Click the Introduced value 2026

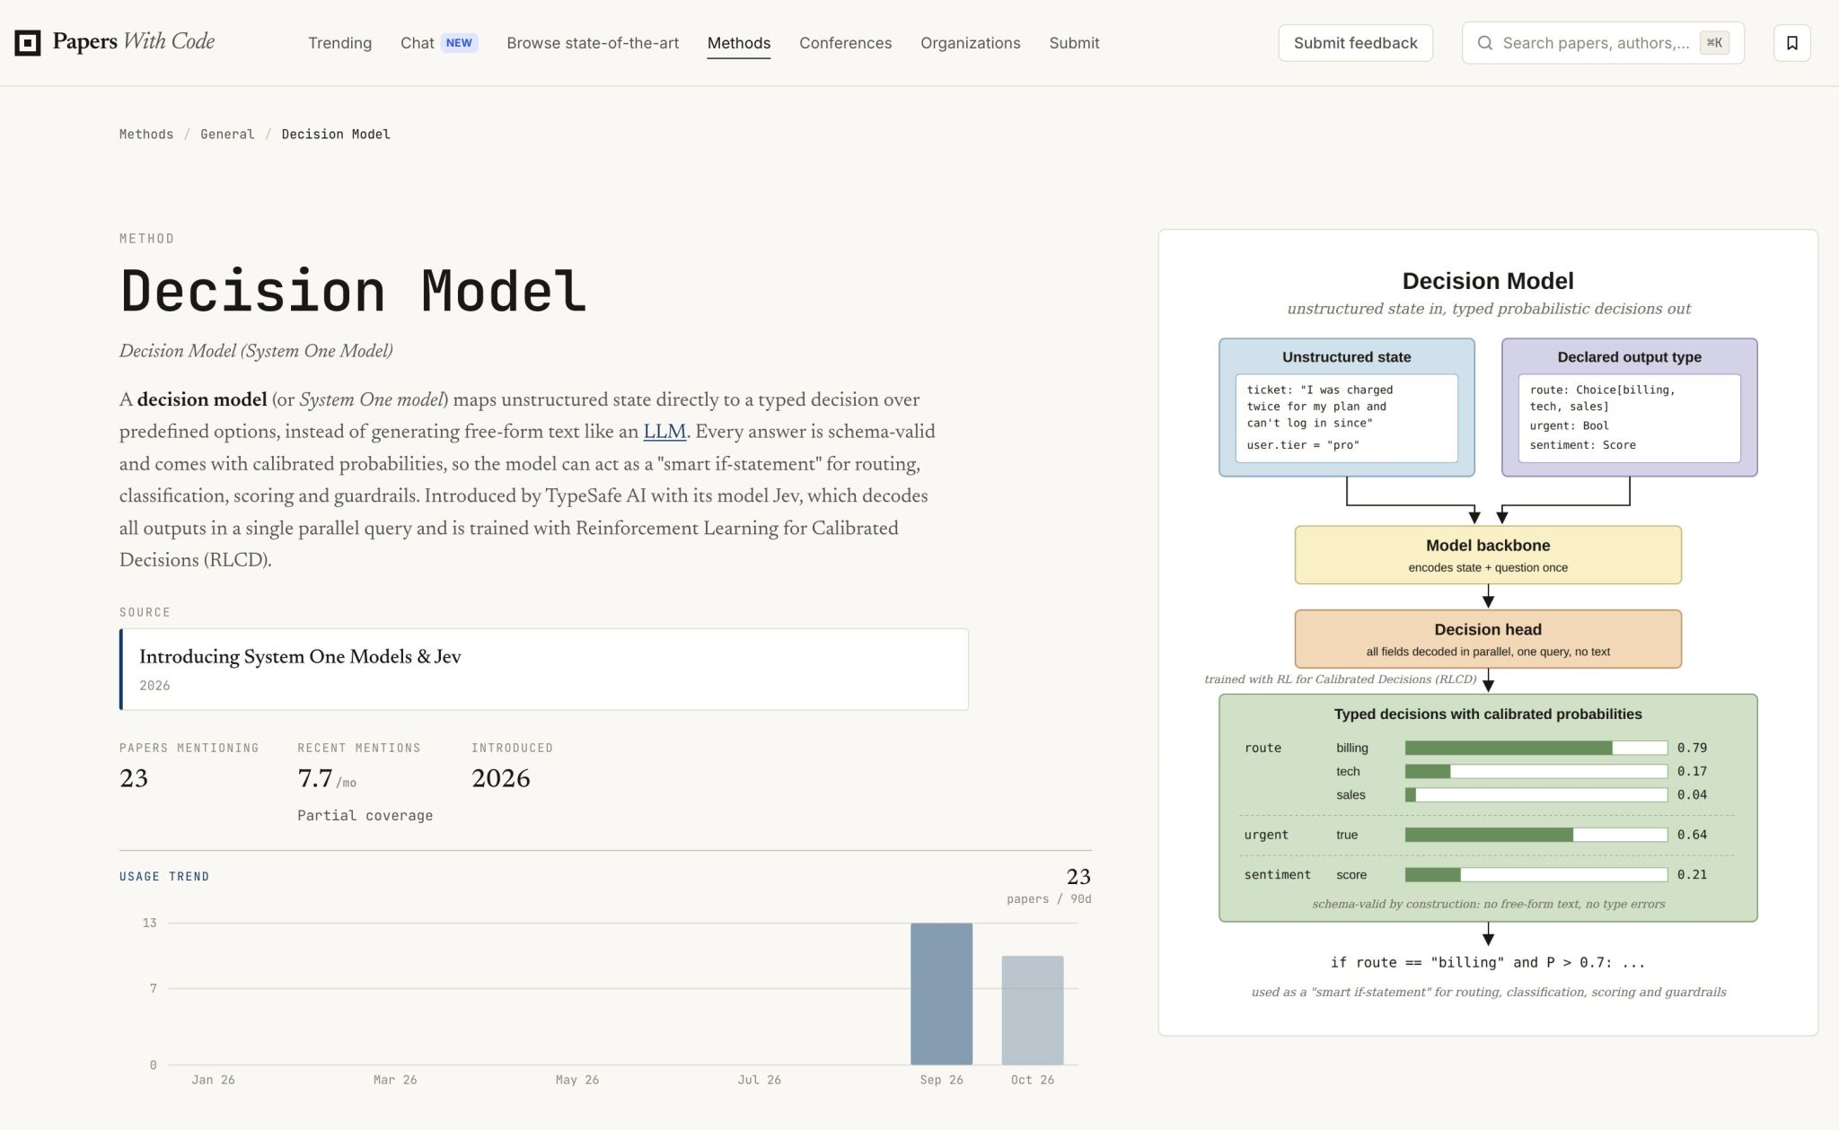point(501,778)
